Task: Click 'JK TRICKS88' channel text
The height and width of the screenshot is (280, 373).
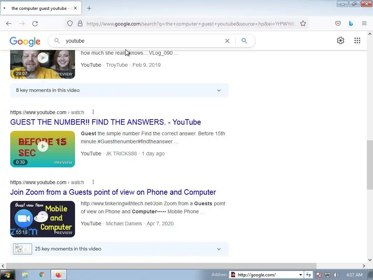Action: (121, 153)
